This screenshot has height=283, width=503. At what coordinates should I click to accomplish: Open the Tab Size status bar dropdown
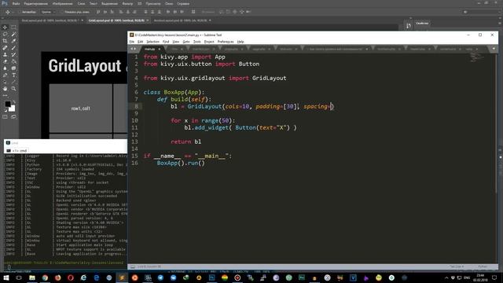[457, 266]
